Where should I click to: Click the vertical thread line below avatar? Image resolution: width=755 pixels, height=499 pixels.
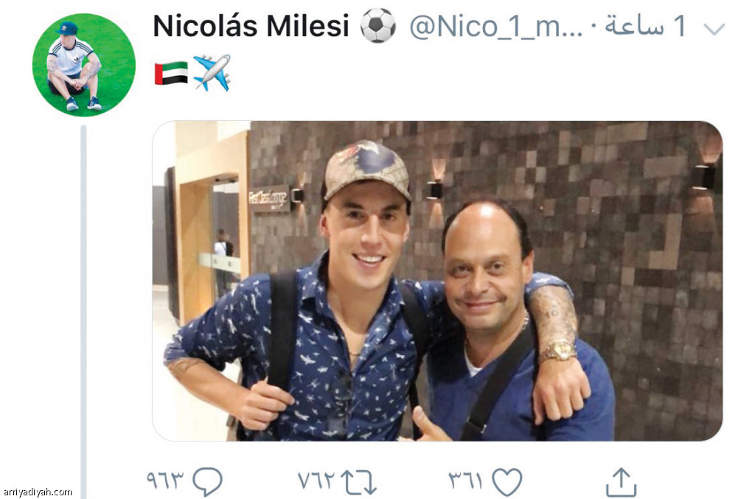point(84,312)
